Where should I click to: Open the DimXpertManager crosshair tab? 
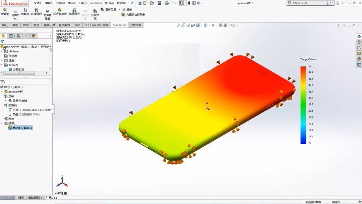(x=26, y=36)
